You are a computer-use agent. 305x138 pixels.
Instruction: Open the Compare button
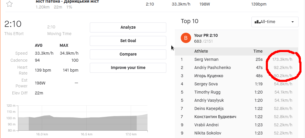point(128,54)
